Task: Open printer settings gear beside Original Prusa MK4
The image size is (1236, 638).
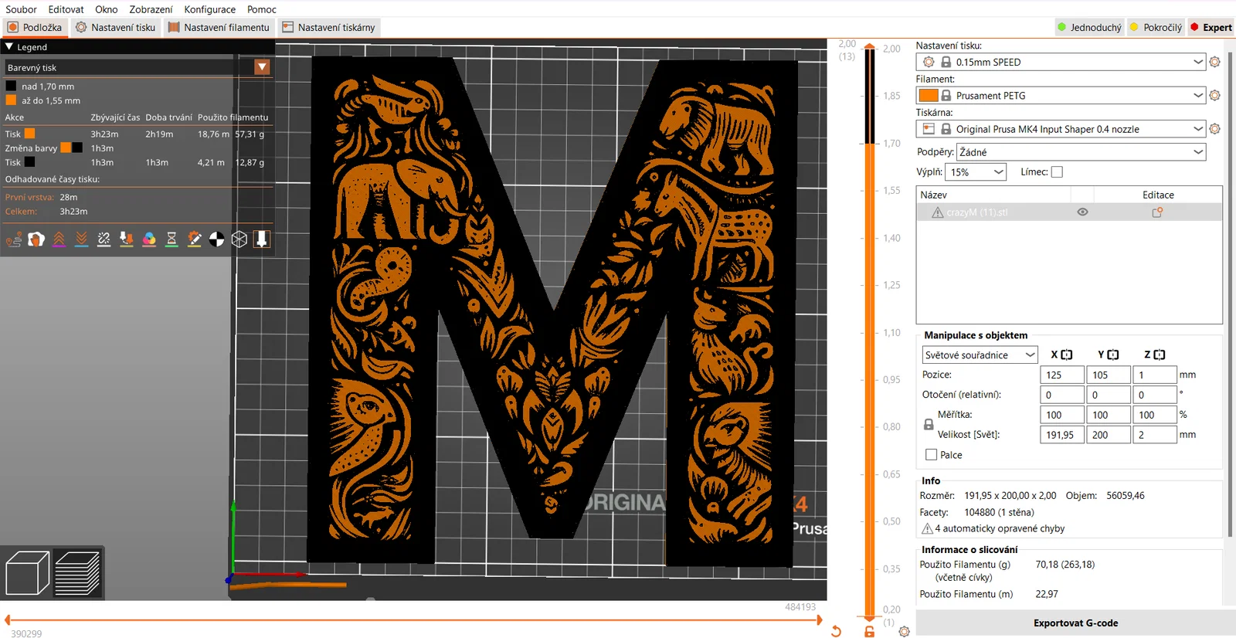Action: pos(1214,129)
